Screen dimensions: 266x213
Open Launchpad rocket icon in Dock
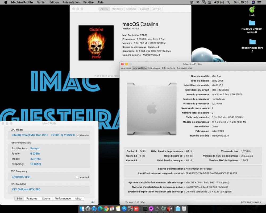[88, 209]
